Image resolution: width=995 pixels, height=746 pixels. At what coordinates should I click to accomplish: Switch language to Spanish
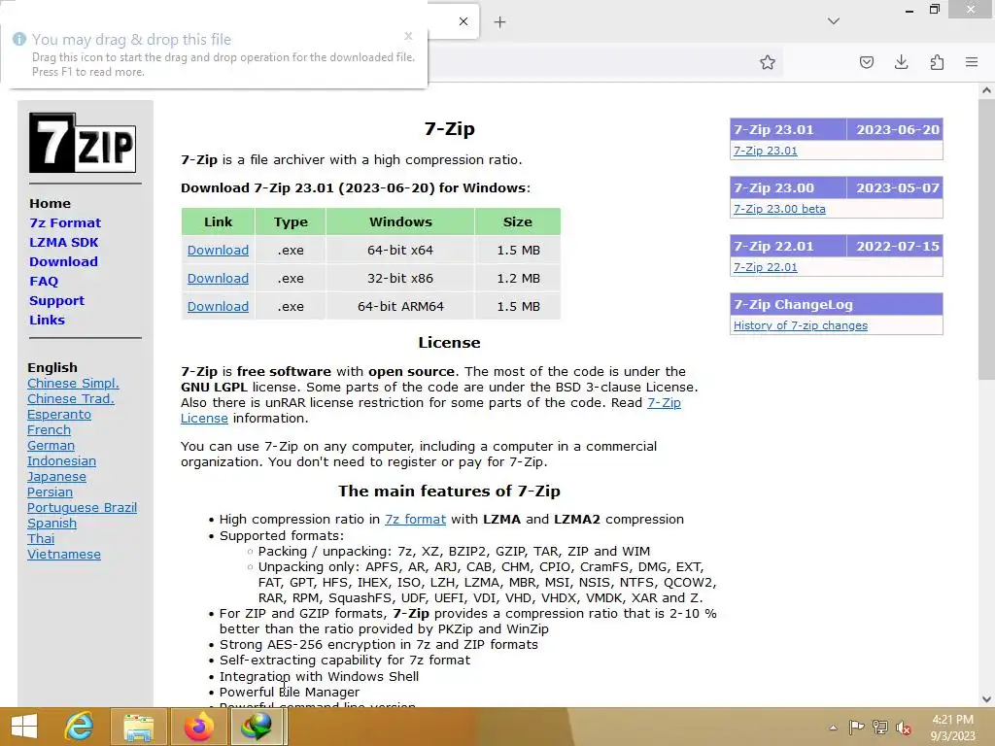[51, 523]
